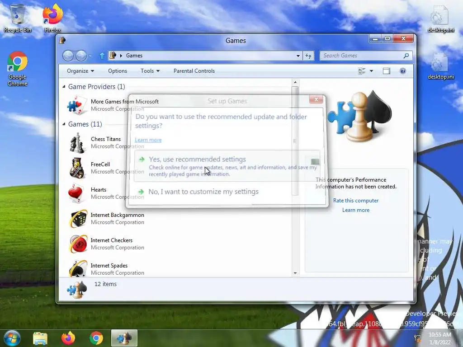Change view layout icon in toolbar

[x=361, y=71]
